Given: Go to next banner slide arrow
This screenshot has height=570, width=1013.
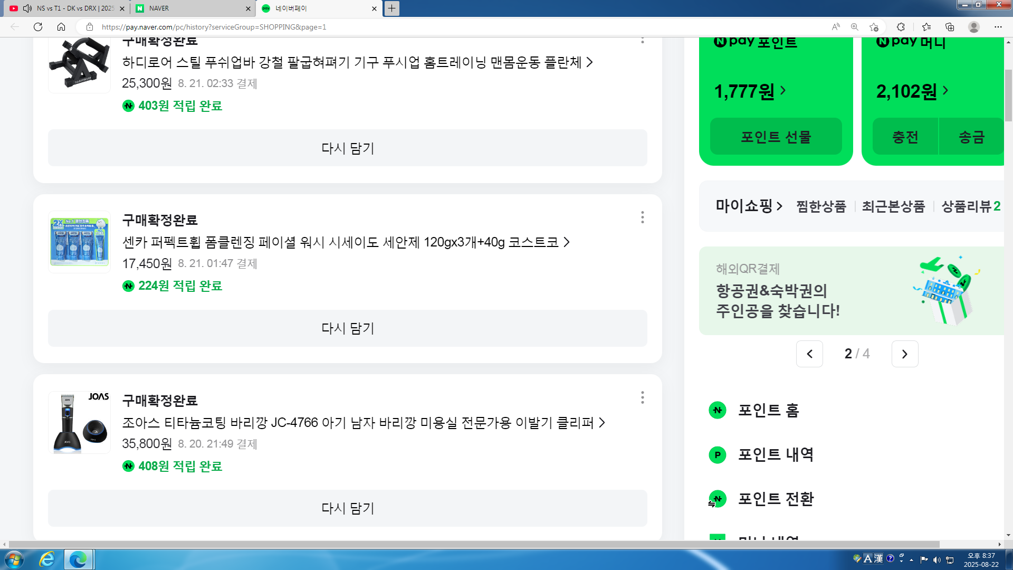Looking at the screenshot, I should click(x=904, y=354).
